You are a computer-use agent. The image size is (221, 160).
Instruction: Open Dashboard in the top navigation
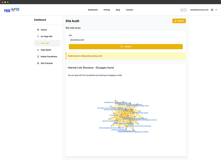click(93, 10)
